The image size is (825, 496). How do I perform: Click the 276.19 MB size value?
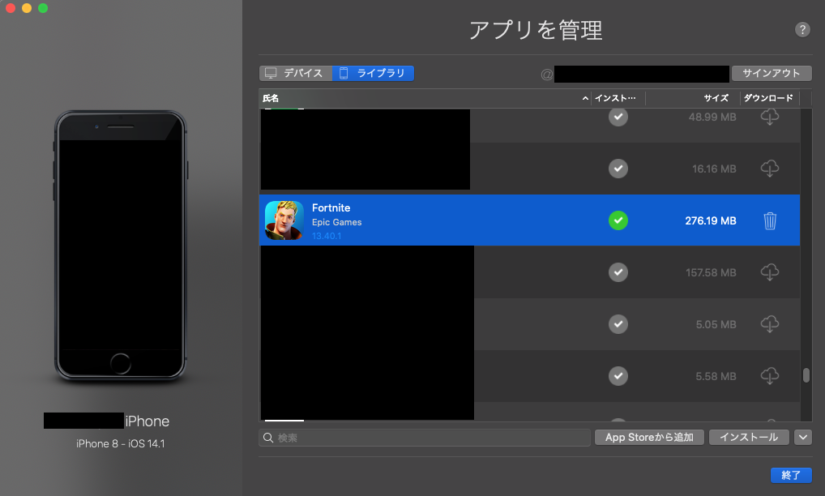[710, 221]
